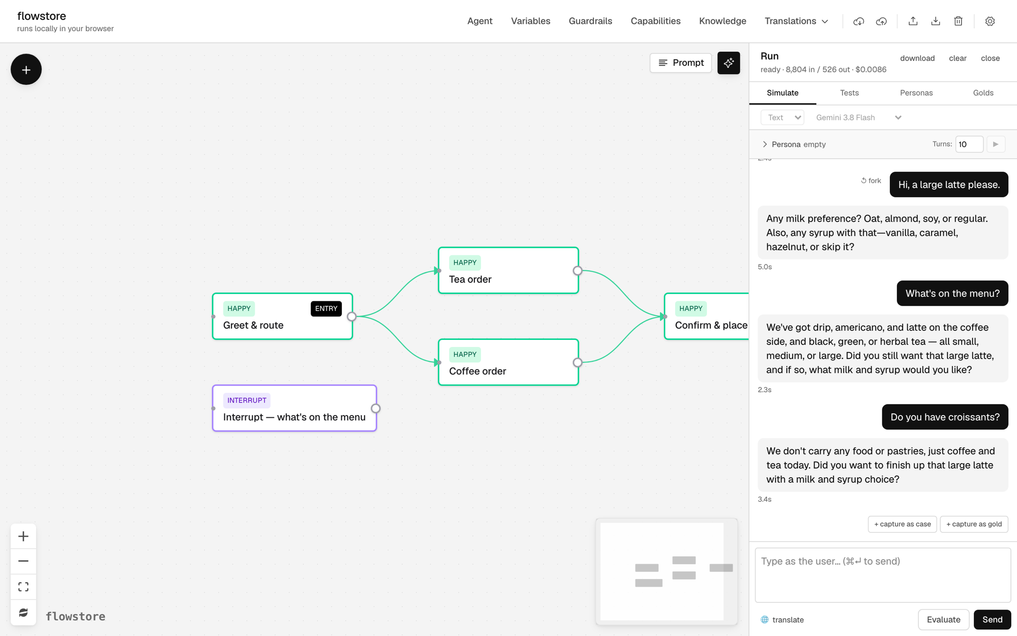Expand the Persona section
This screenshot has height=636, width=1017.
coord(793,144)
